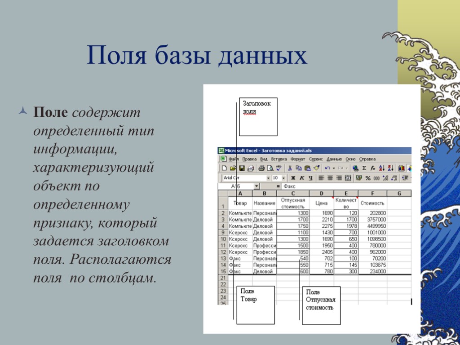Open the Вставка menu
The image size is (460, 345).
279,159
